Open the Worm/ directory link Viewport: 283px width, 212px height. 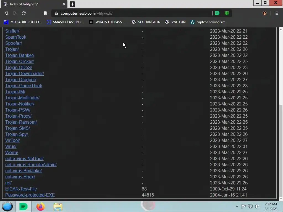[12, 152]
